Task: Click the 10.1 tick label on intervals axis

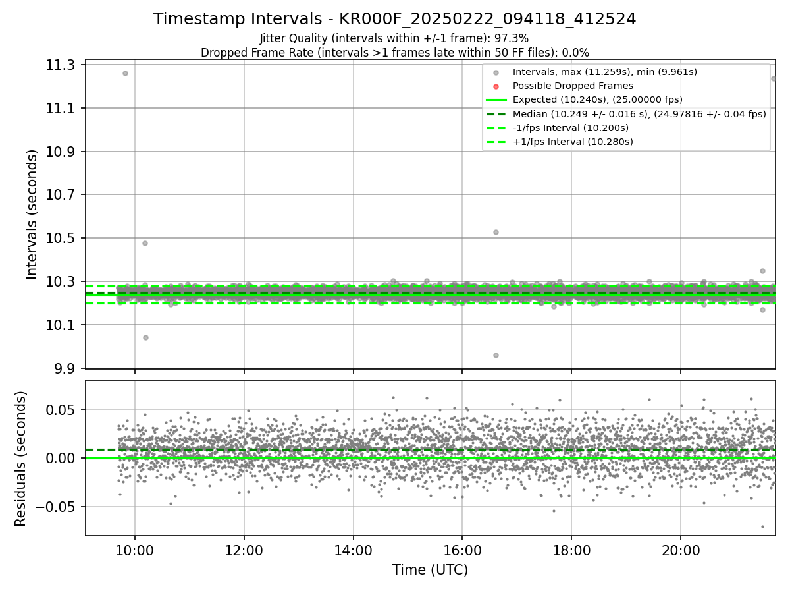Action: (x=61, y=325)
